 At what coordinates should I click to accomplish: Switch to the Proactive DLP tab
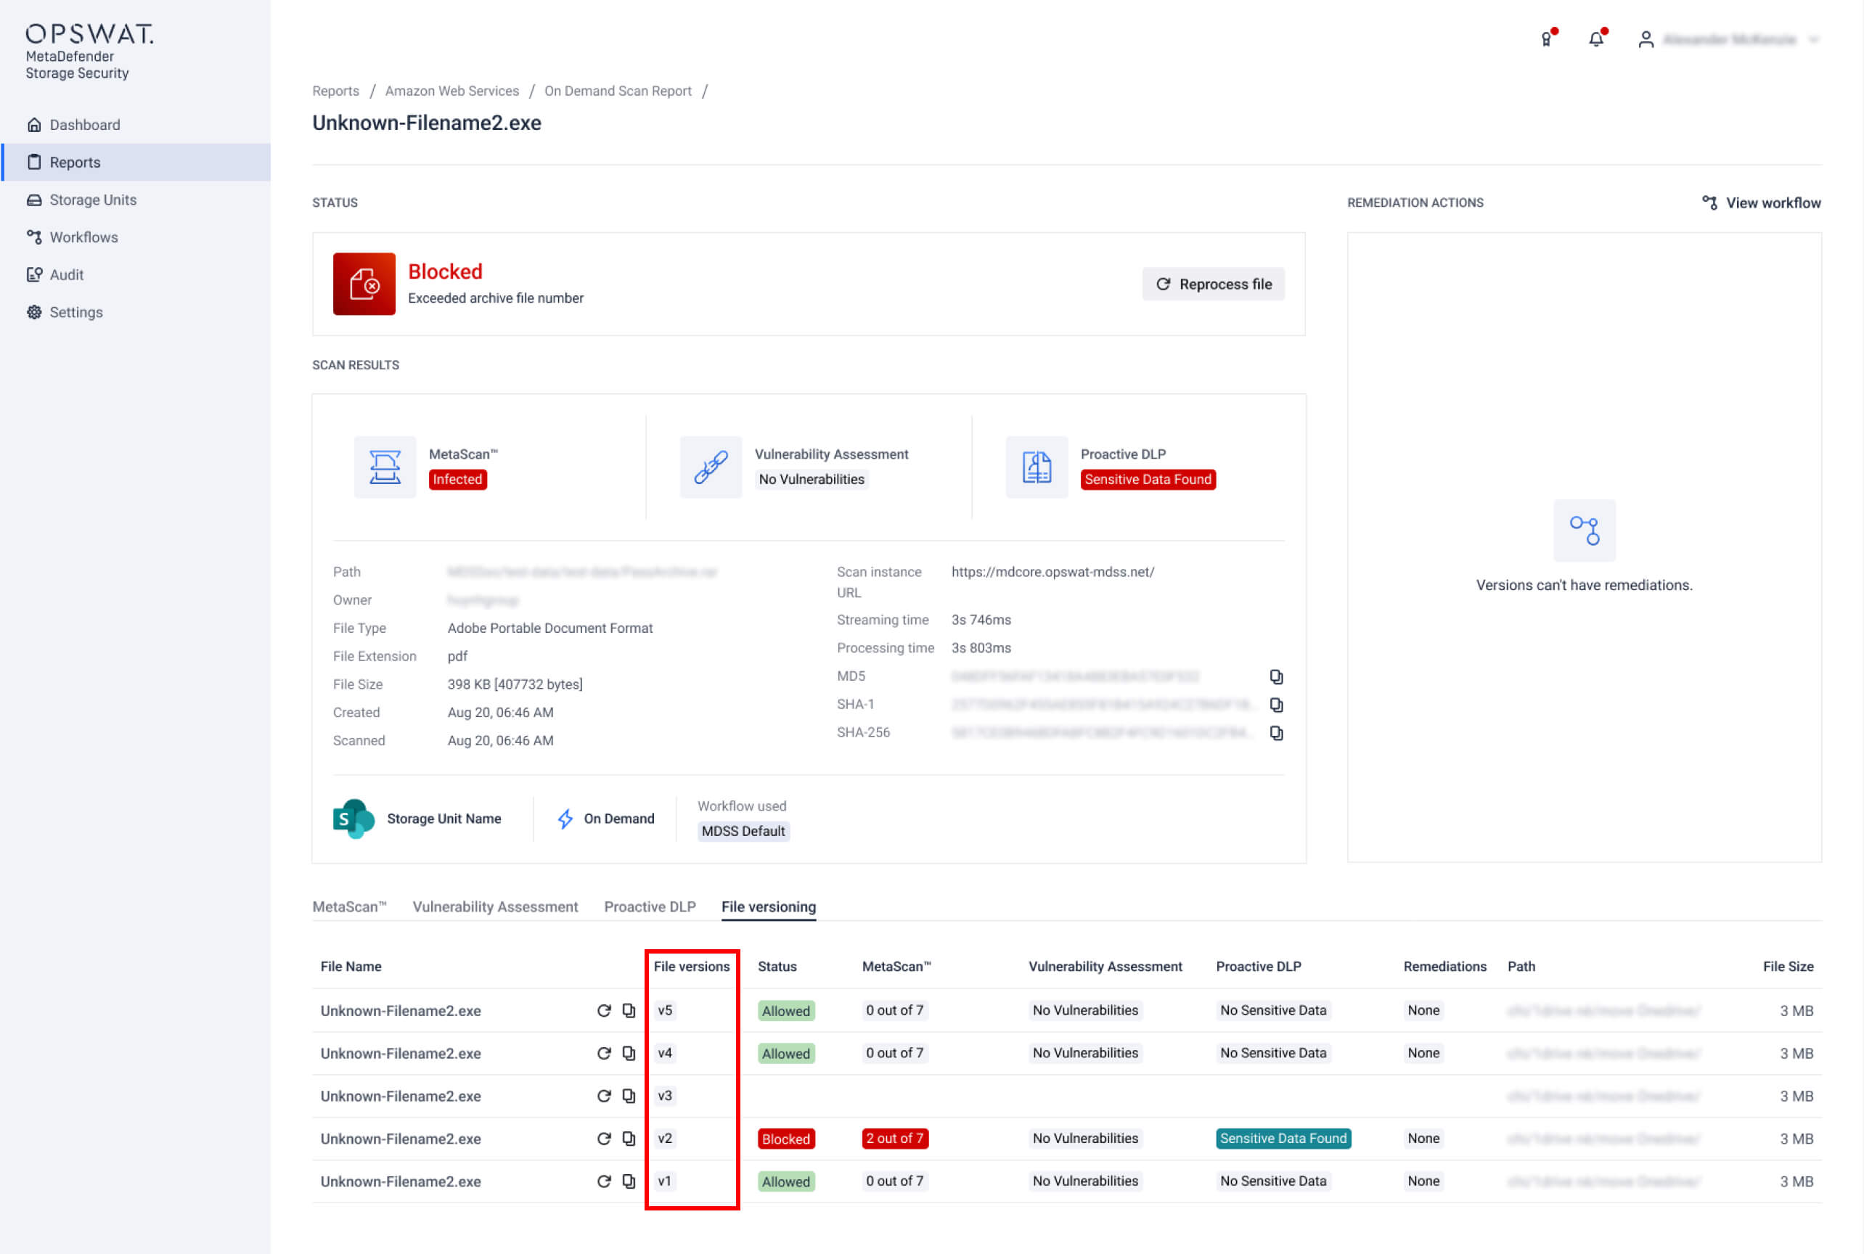point(650,906)
